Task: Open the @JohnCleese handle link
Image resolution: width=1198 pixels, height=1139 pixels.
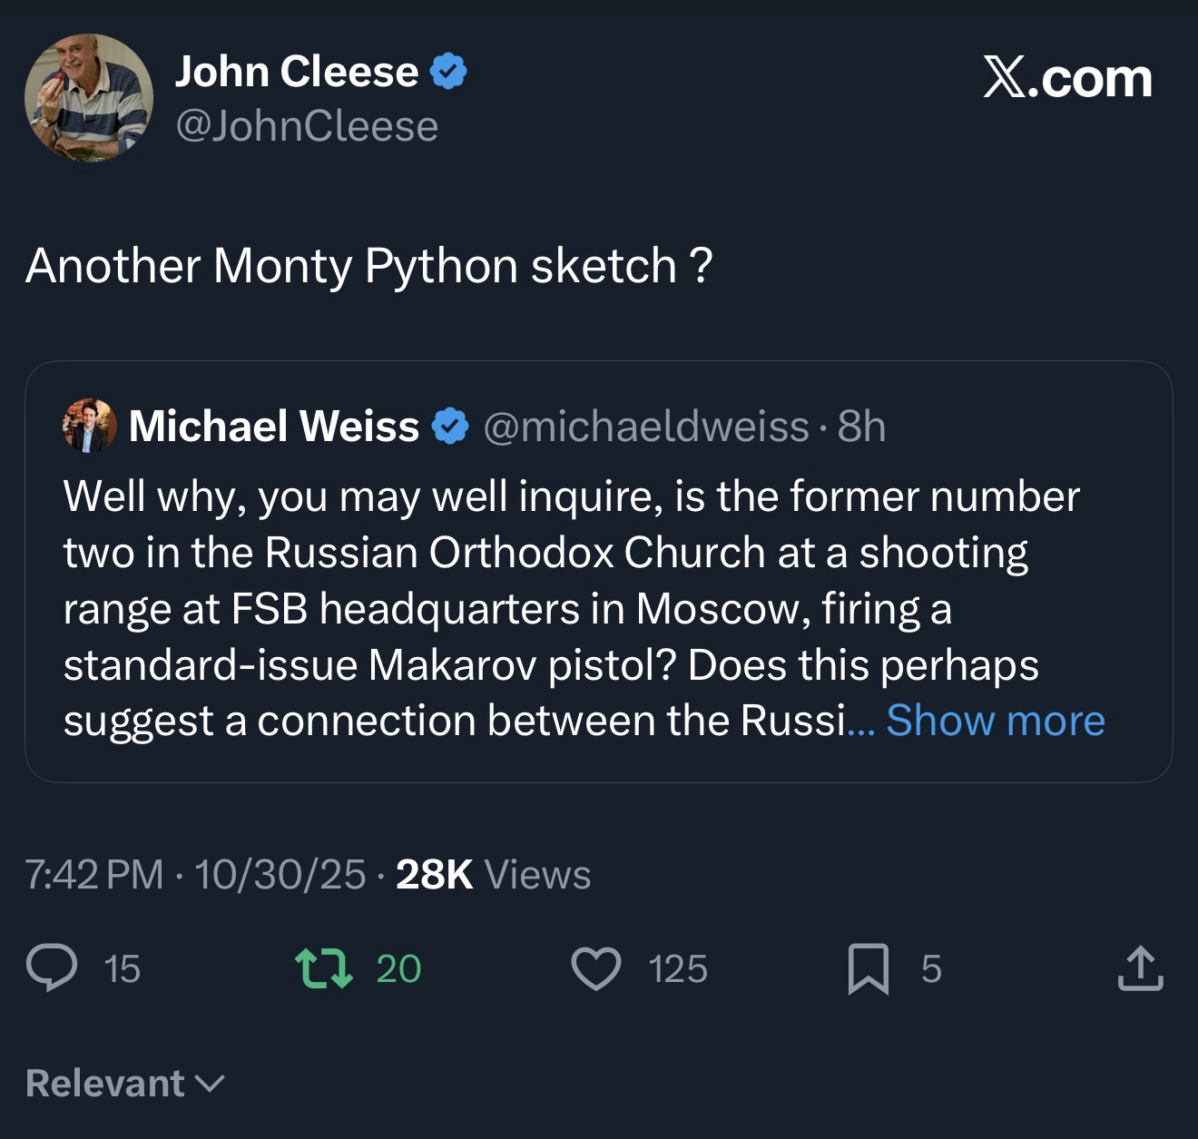Action: tap(306, 126)
